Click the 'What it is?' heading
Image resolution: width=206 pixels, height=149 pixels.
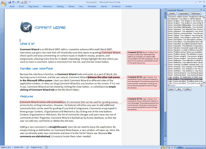(27, 44)
